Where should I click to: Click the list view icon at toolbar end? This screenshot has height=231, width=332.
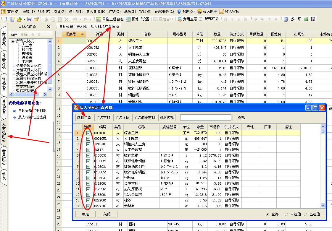point(313,19)
